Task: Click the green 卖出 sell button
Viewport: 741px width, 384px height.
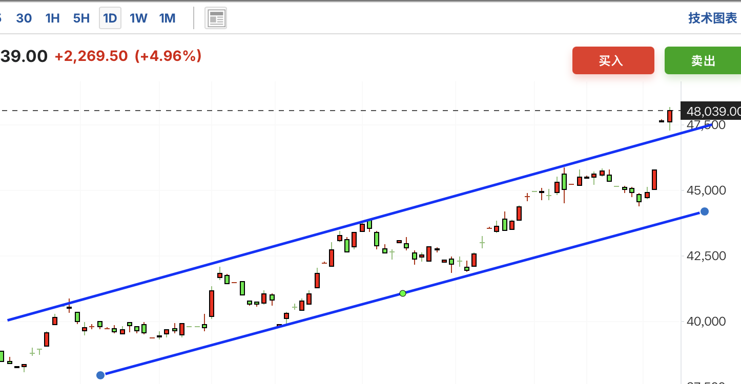Action: pyautogui.click(x=703, y=60)
